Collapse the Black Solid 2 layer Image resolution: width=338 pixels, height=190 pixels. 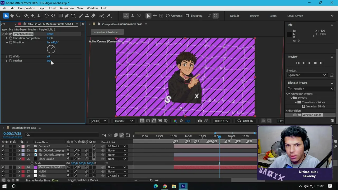coord(20,159)
